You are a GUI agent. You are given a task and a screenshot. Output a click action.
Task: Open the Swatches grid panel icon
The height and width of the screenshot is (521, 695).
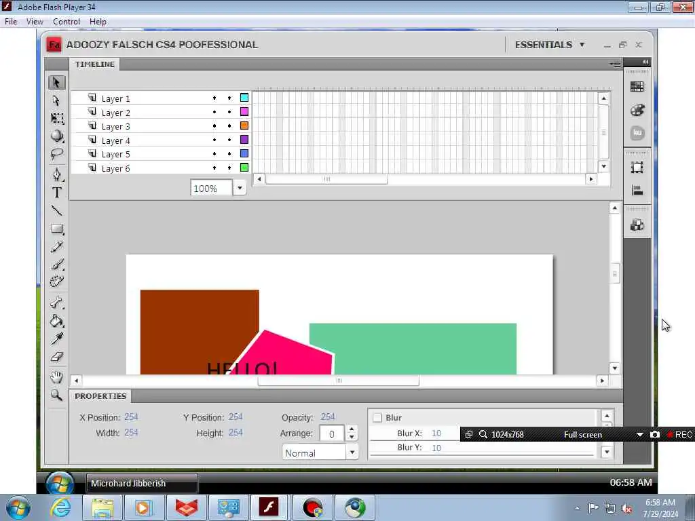tap(637, 87)
